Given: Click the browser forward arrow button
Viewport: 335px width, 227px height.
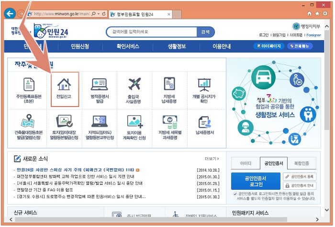Looking at the screenshot, I should point(21,14).
